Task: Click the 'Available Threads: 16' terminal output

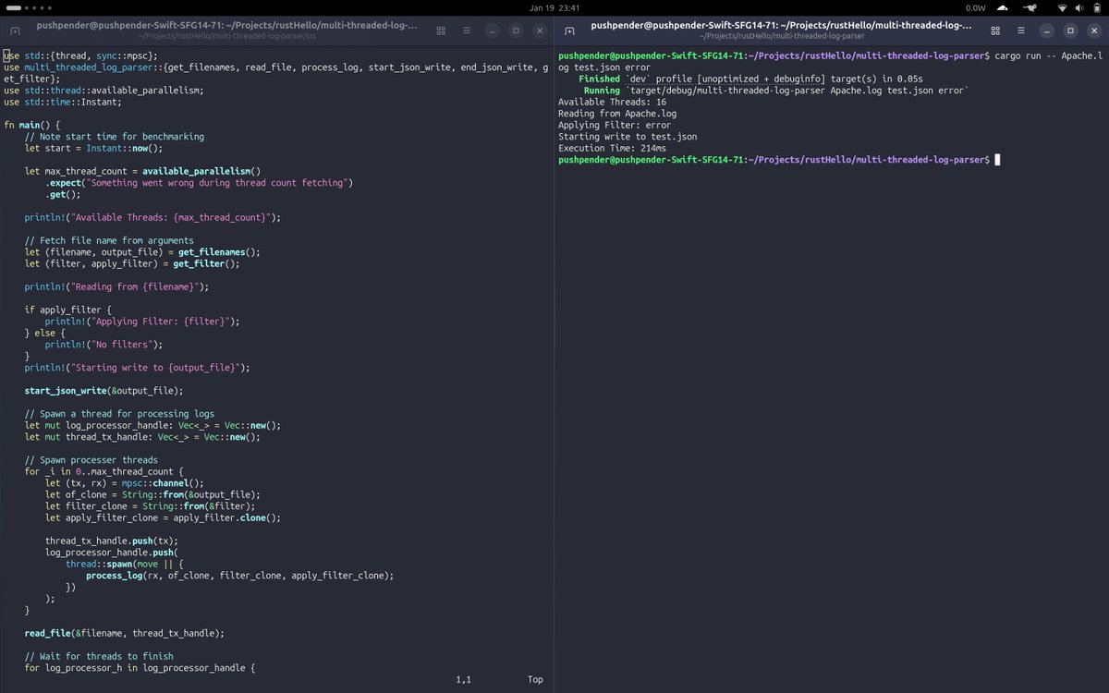Action: (x=612, y=102)
